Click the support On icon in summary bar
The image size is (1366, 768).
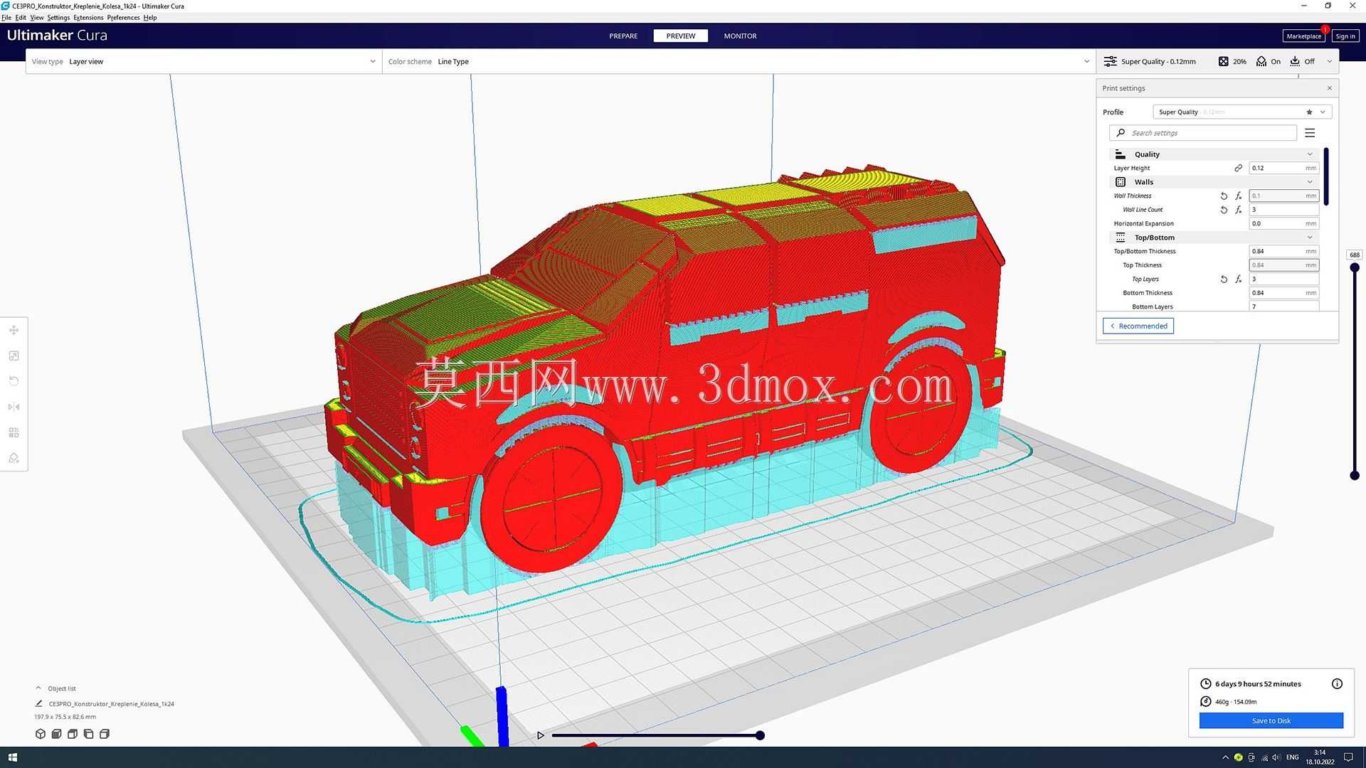pyautogui.click(x=1261, y=61)
